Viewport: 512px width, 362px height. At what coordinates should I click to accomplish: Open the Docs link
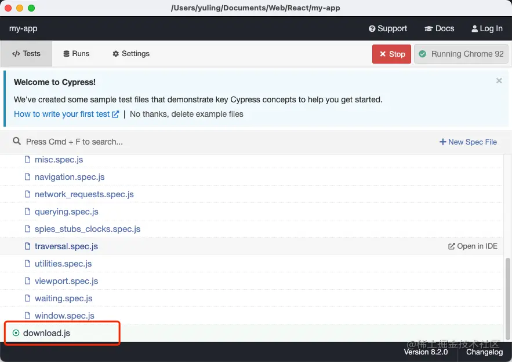click(x=439, y=29)
